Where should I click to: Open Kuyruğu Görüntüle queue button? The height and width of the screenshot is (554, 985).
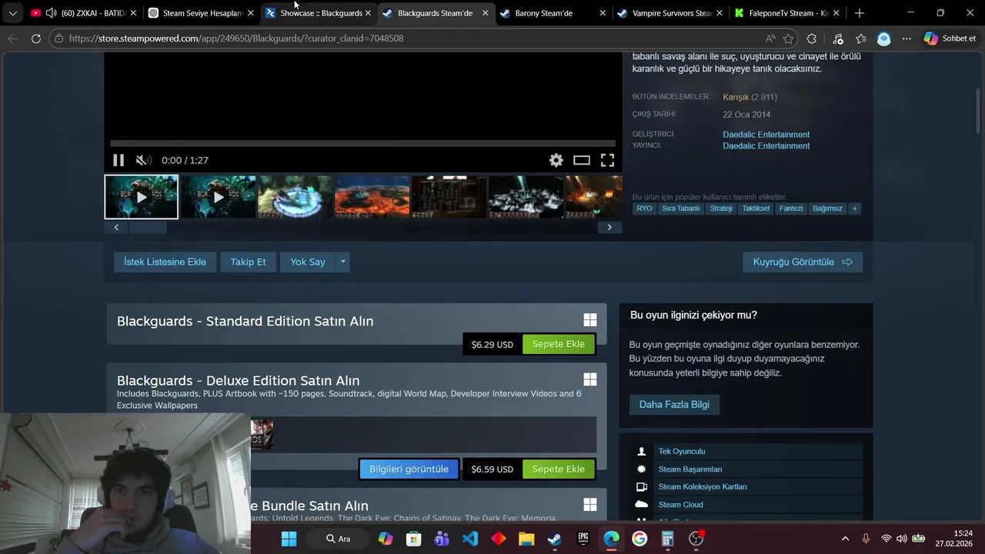pyautogui.click(x=803, y=262)
